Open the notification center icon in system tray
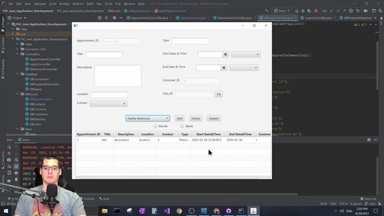Image resolution: width=384 pixels, height=216 pixels. [x=376, y=211]
